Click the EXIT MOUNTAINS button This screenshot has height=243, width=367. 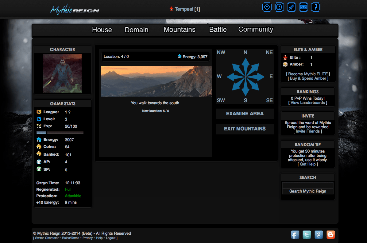pos(245,129)
